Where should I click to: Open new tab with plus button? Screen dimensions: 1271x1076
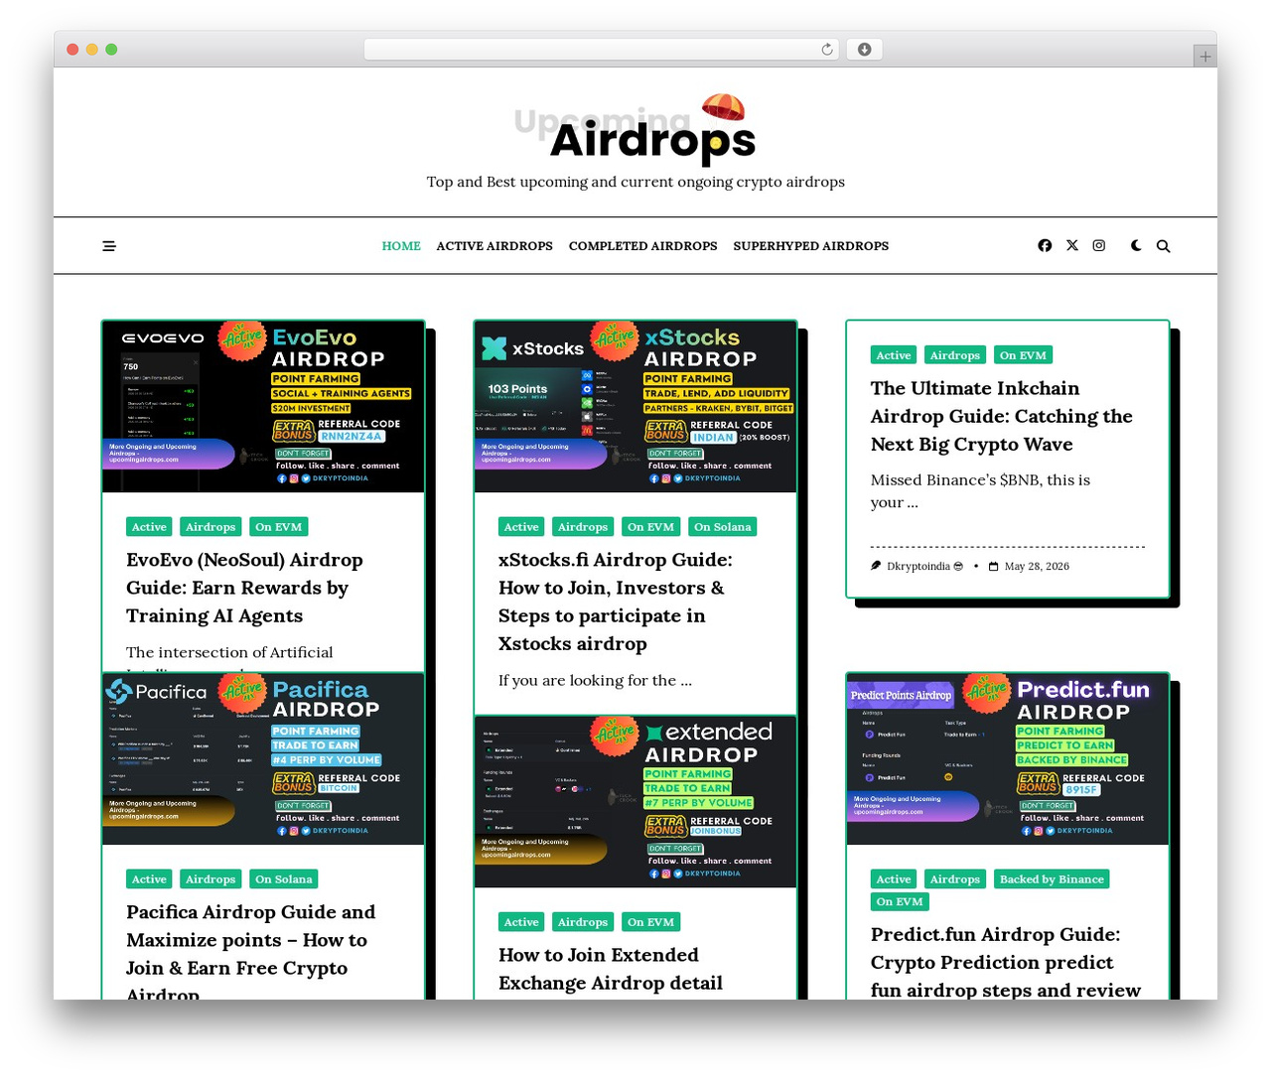pyautogui.click(x=1204, y=57)
